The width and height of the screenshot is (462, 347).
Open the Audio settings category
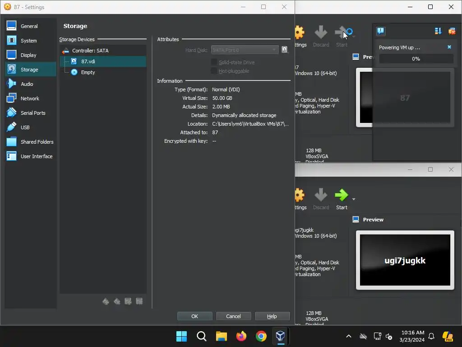[30, 84]
